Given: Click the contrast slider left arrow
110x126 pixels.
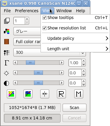Looking at the screenshot, I should pyautogui.click(x=16, y=83).
